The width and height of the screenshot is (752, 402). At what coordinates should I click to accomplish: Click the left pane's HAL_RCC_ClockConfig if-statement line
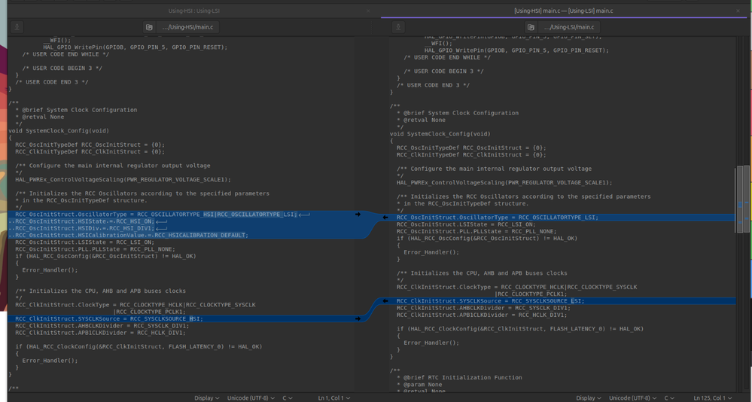click(139, 346)
